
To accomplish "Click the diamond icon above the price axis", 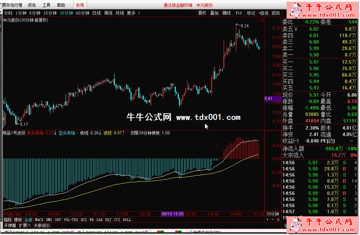I will [x=257, y=20].
